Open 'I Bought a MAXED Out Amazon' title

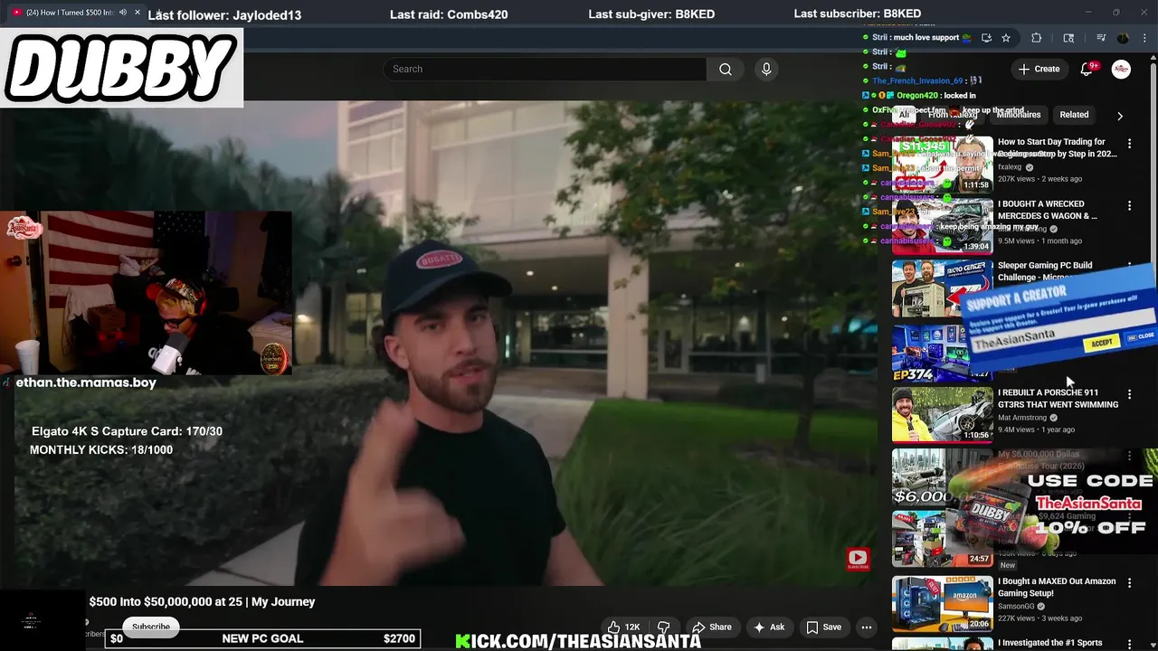point(1057,587)
